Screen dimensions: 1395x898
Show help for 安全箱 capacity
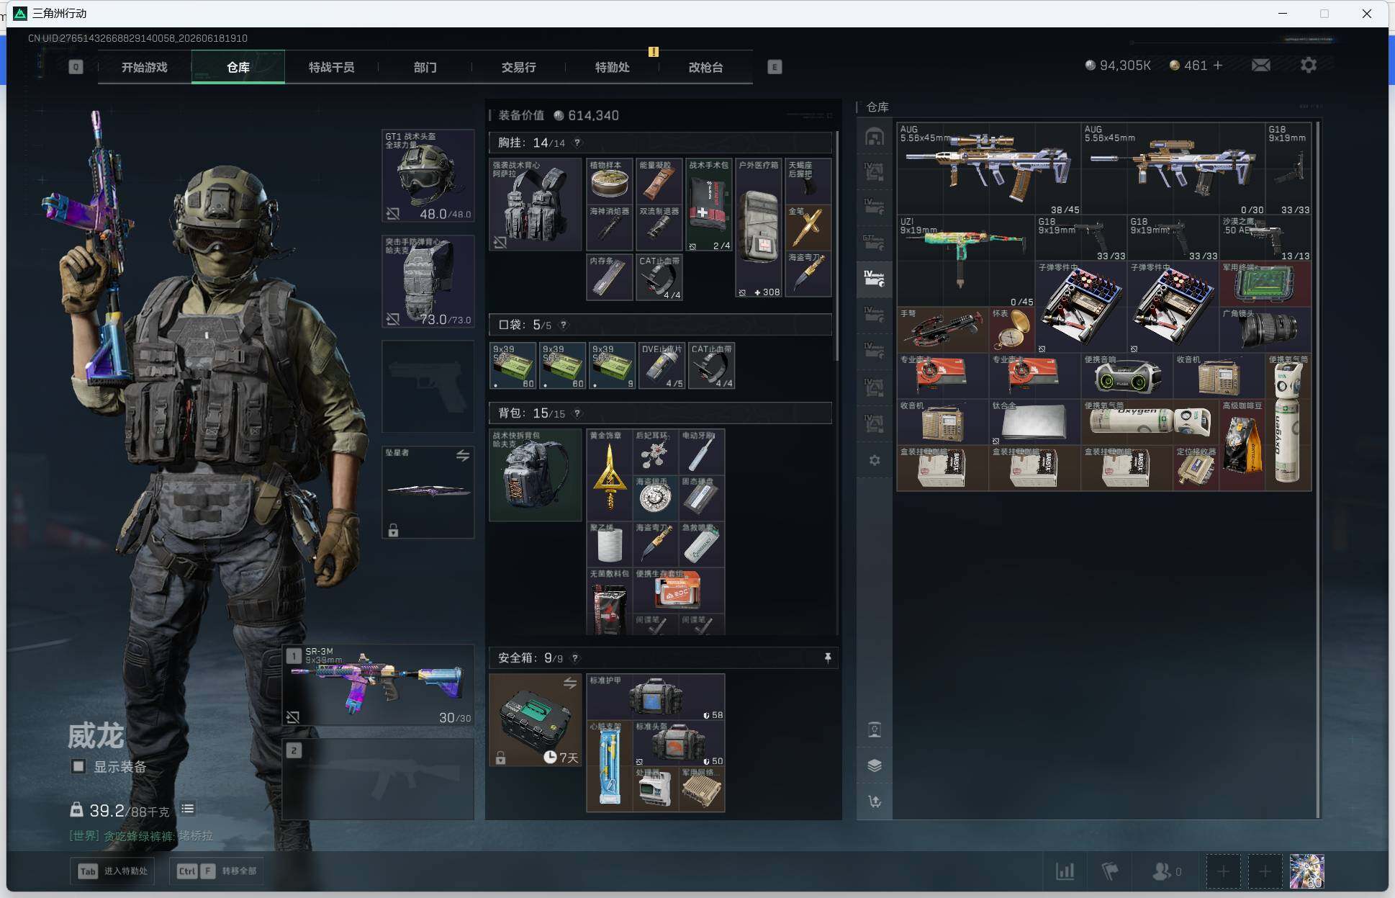point(574,658)
